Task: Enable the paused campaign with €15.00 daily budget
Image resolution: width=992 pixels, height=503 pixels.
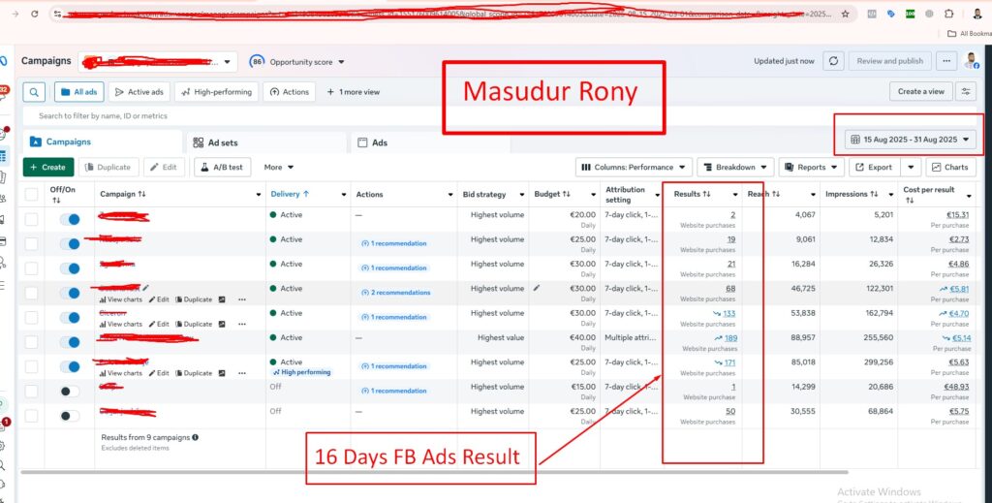Action: tap(69, 391)
